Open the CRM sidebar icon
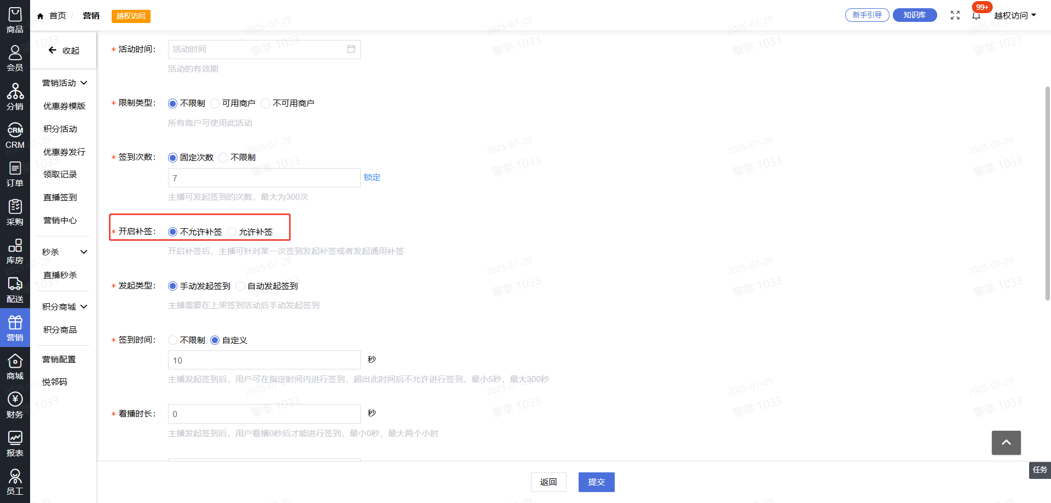 pyautogui.click(x=15, y=135)
